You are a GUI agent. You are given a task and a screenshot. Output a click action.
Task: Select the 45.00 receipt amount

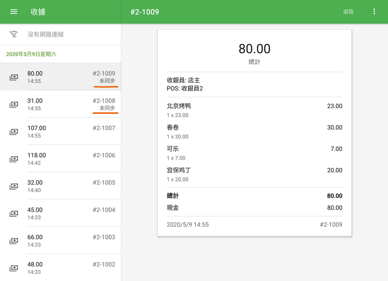35,210
